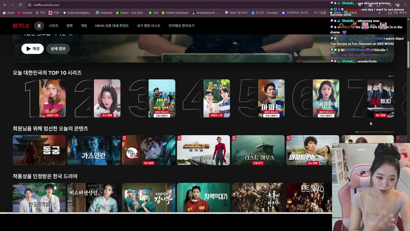The width and height of the screenshot is (410, 231).
Task: Open the 지도 maps bookmark
Action: click(x=40, y=13)
